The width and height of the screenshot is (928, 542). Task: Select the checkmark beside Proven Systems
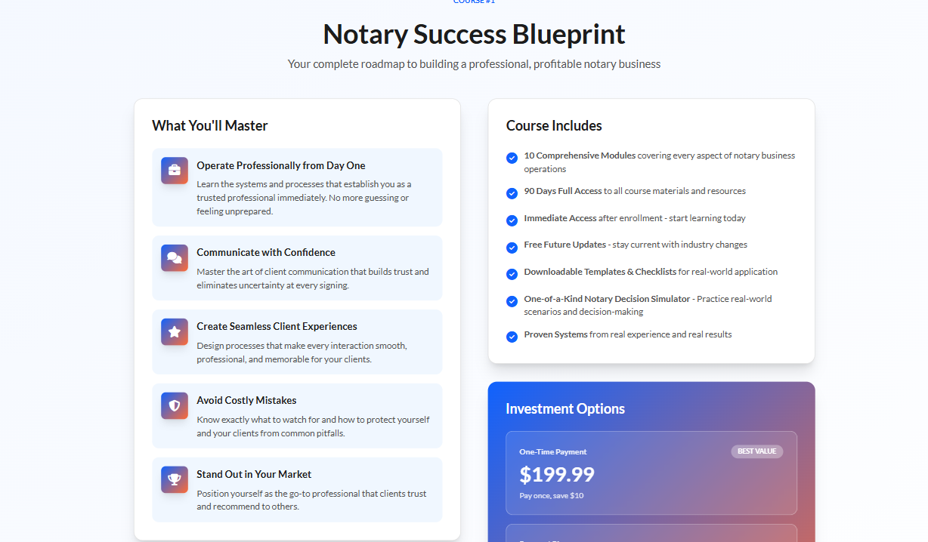pyautogui.click(x=512, y=337)
